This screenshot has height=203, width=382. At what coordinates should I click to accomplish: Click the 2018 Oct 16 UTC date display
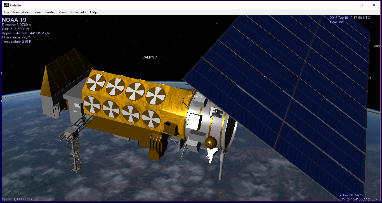point(350,18)
